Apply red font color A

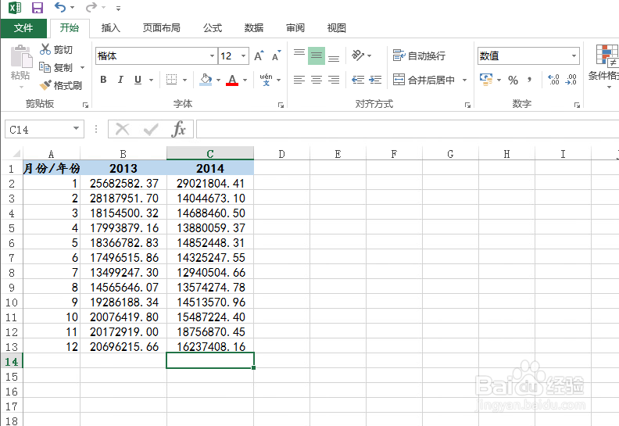click(x=232, y=80)
